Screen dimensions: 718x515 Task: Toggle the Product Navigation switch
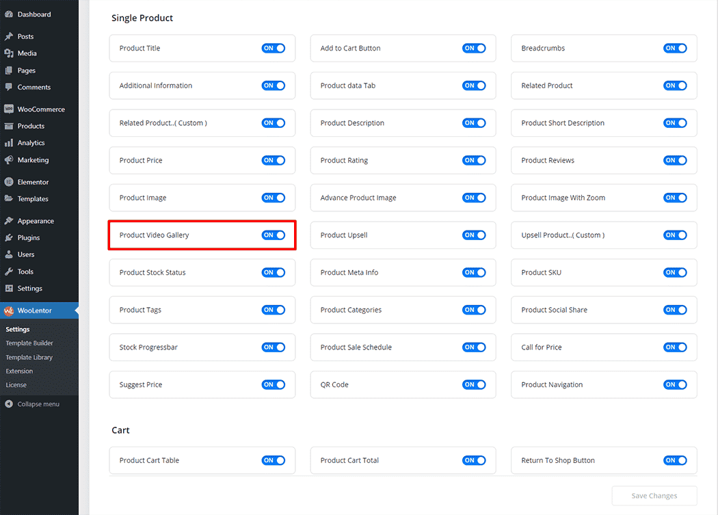point(675,385)
